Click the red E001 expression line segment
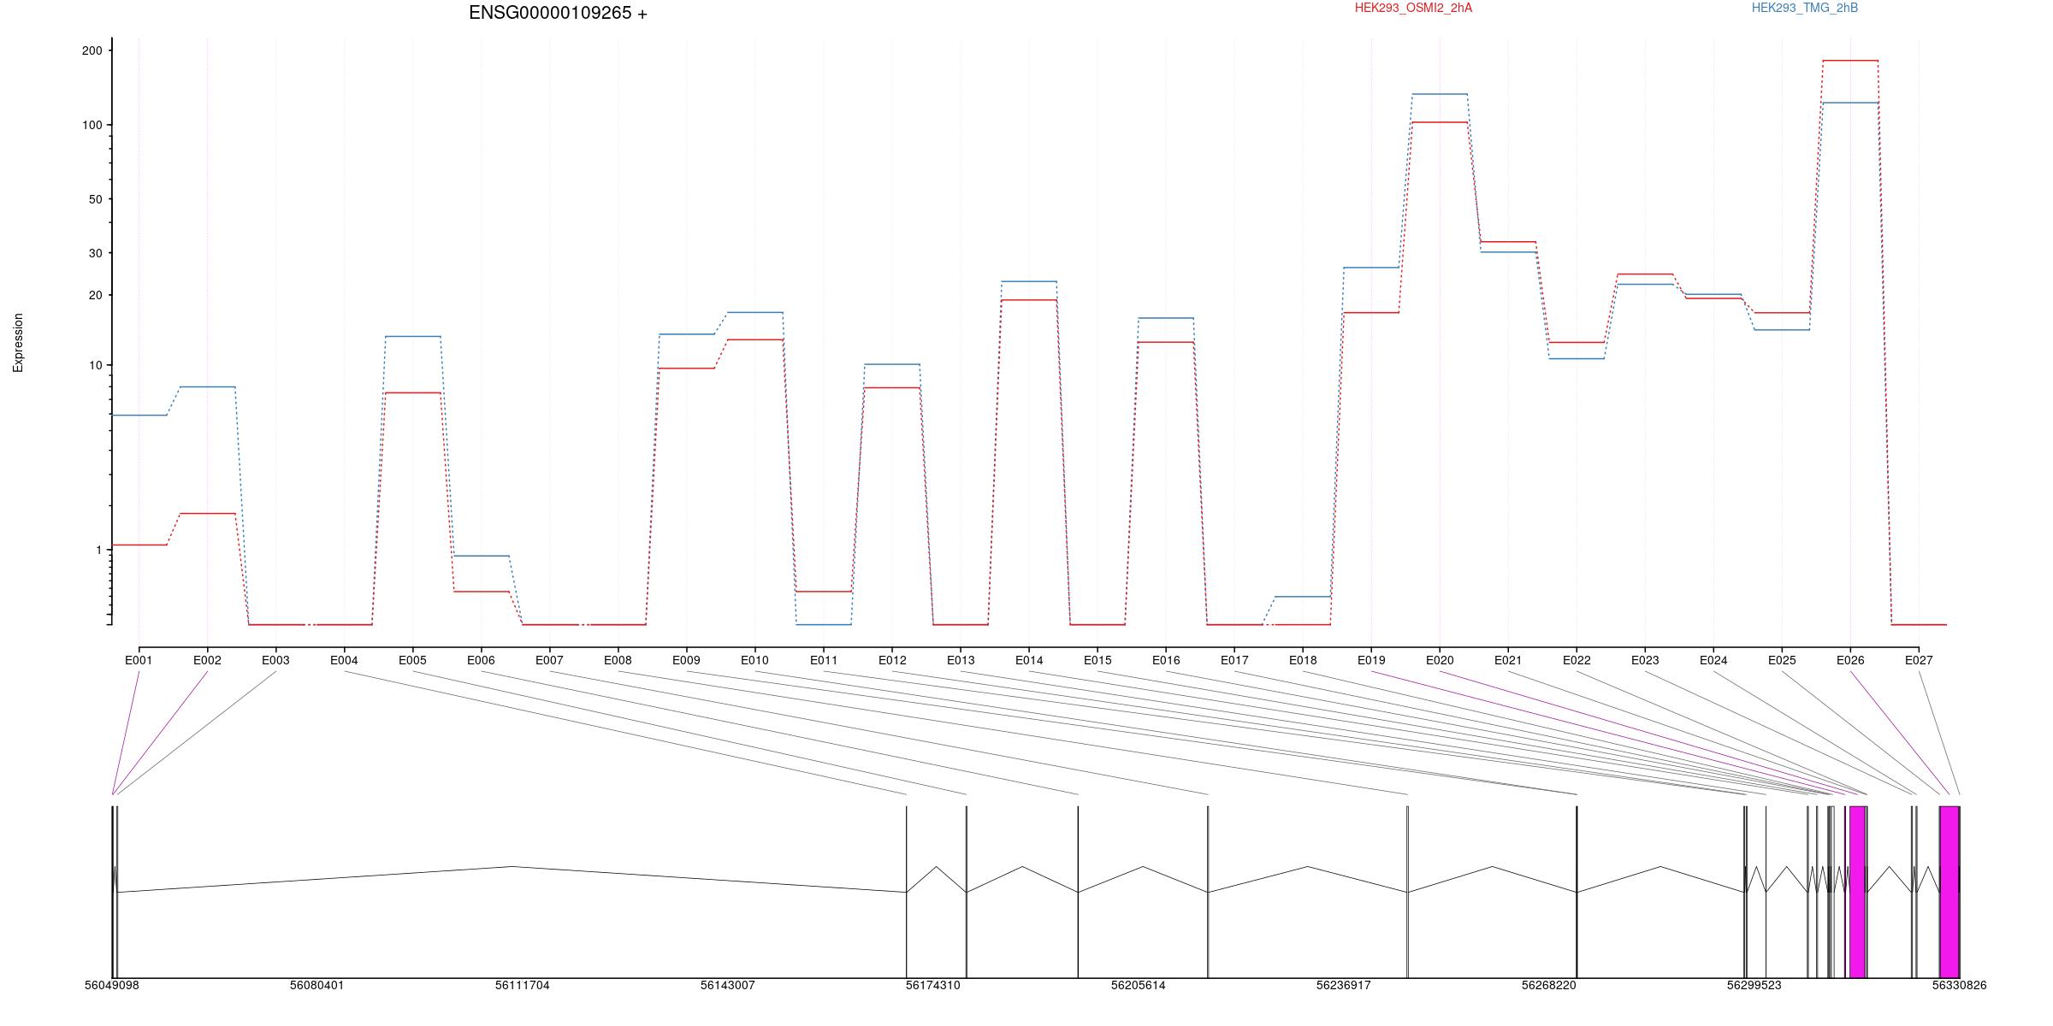Image resolution: width=2053 pixels, height=1026 pixels. point(139,545)
